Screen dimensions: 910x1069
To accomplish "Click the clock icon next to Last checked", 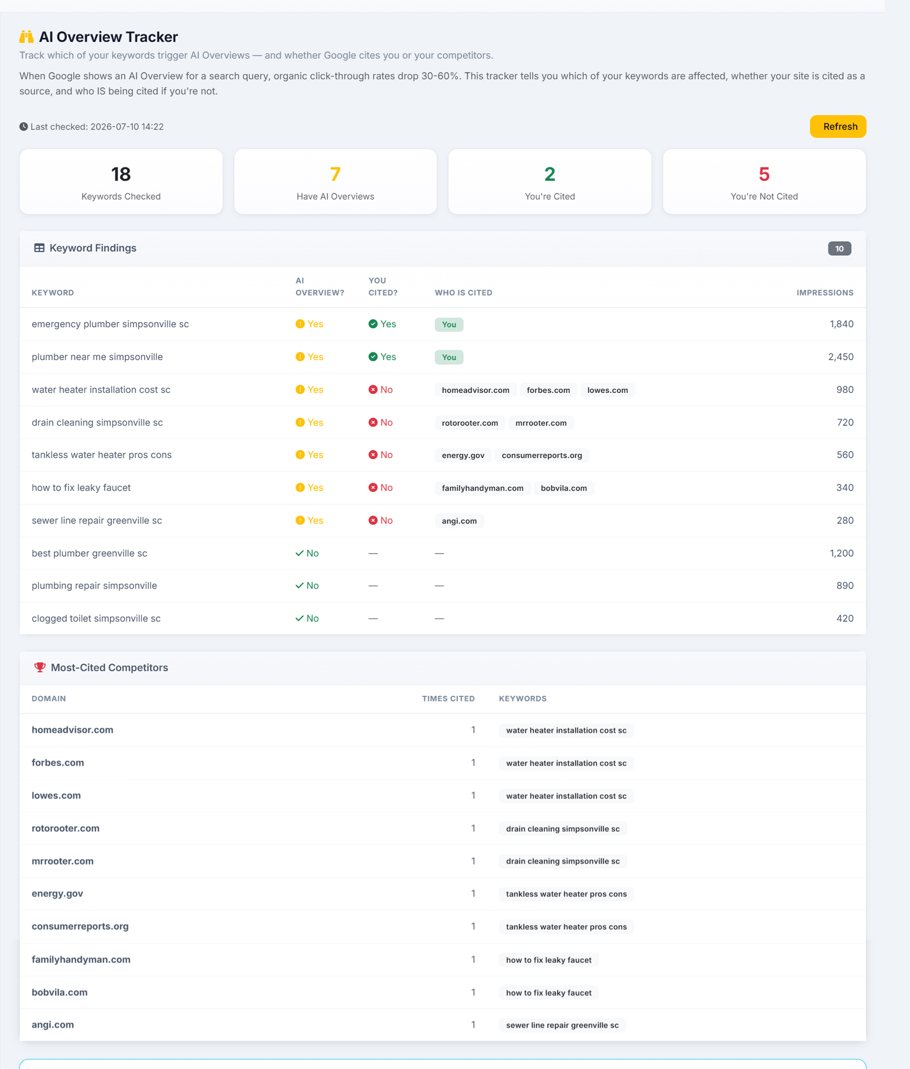I will tap(23, 127).
